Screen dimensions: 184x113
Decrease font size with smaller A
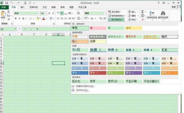click(53, 13)
